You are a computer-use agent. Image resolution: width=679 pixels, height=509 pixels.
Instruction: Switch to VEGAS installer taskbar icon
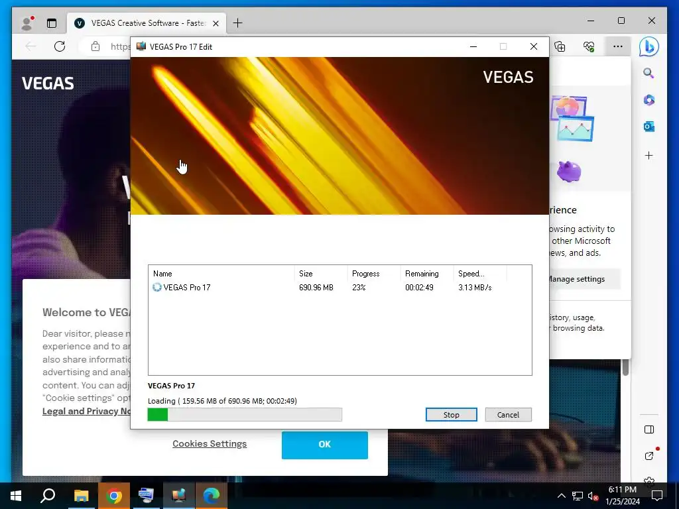(178, 496)
